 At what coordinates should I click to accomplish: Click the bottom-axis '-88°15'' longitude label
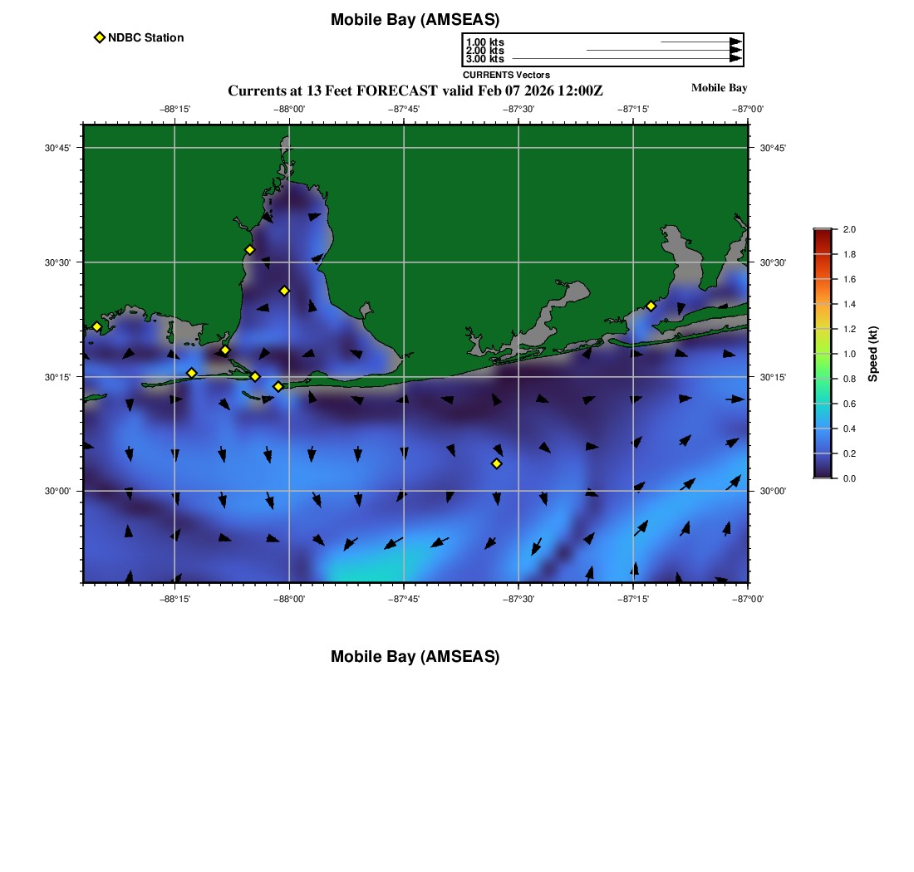tap(174, 599)
